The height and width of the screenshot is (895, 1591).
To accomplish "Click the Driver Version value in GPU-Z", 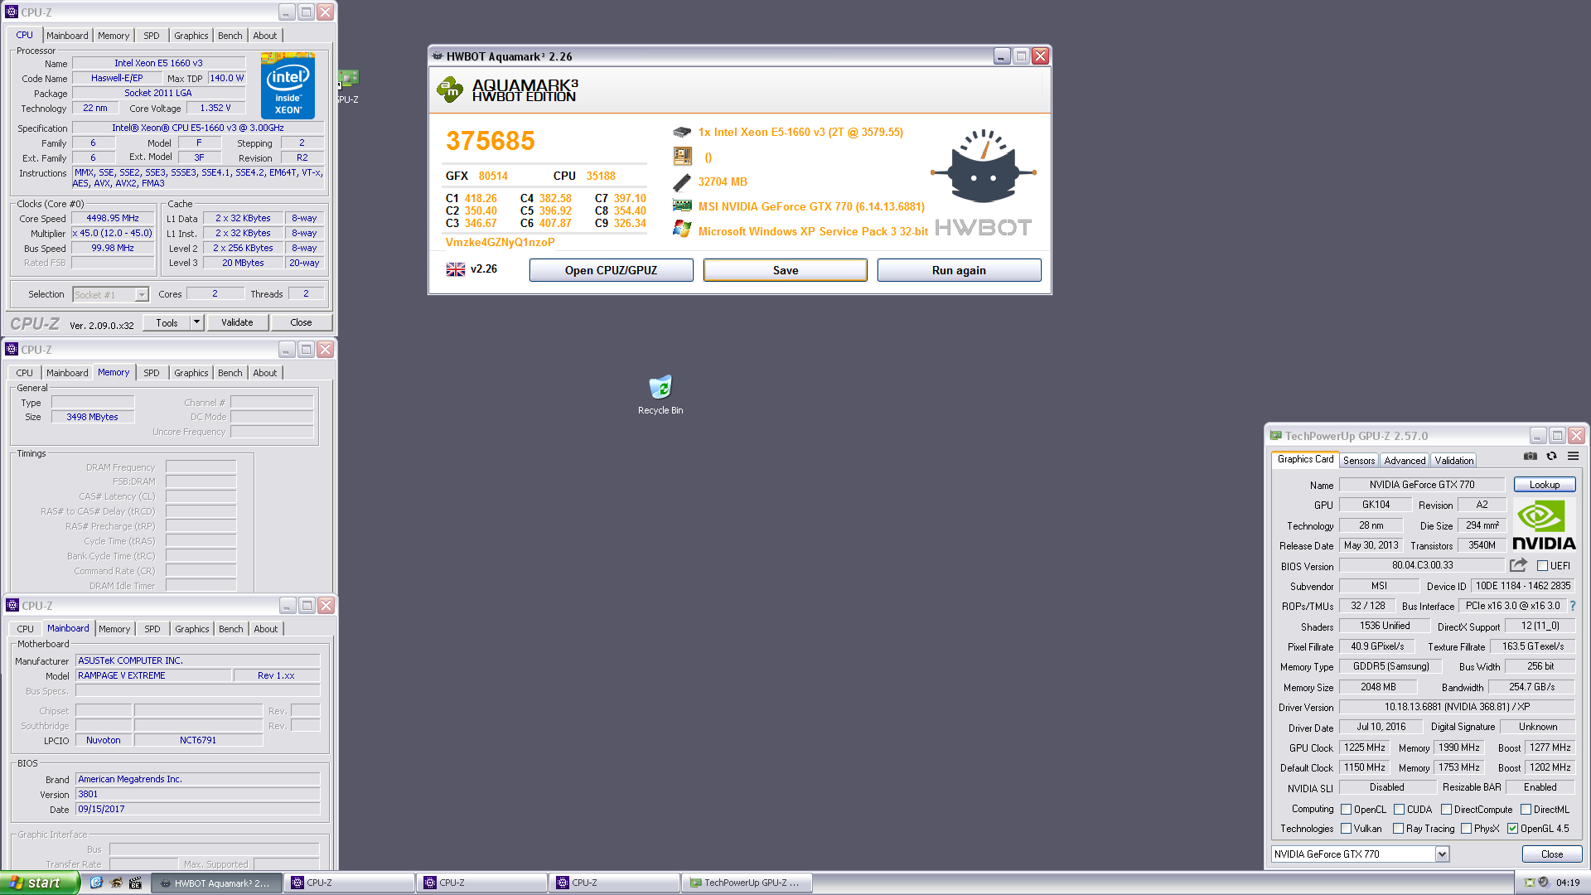I will 1457,707.
